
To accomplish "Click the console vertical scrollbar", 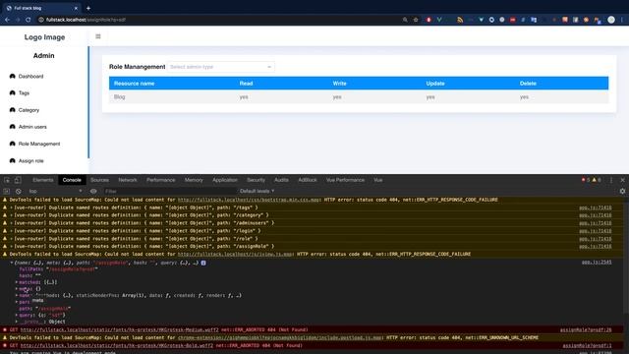I will (626, 257).
